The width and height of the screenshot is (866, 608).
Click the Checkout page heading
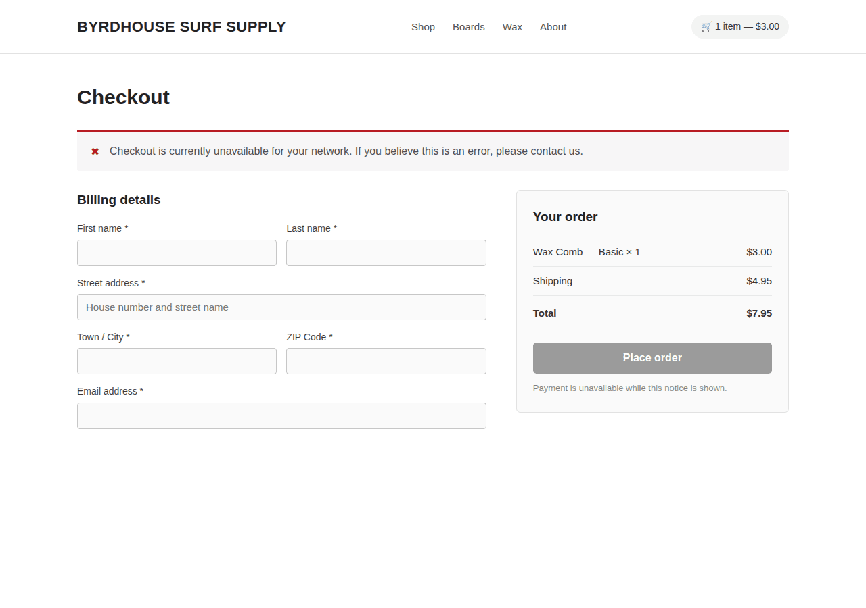tap(123, 97)
